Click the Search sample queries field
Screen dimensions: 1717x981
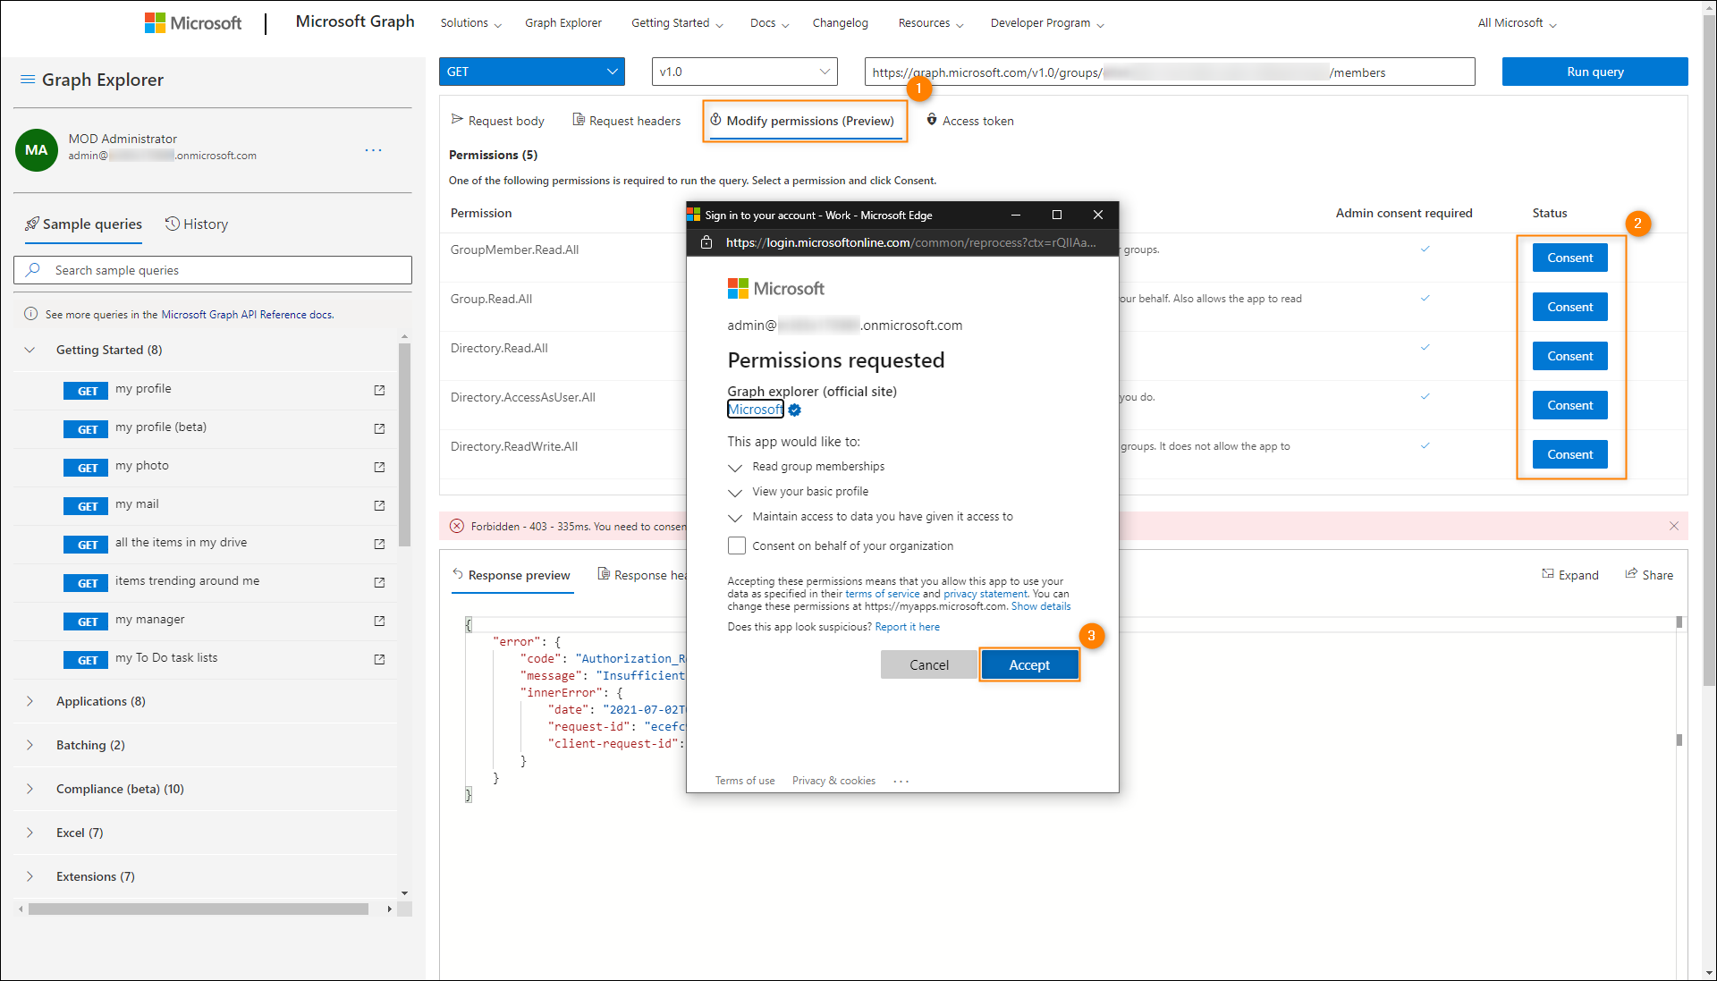click(213, 270)
